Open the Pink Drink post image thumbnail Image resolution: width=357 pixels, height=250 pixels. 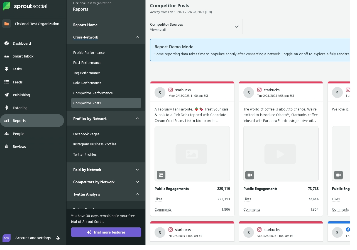[192, 154]
